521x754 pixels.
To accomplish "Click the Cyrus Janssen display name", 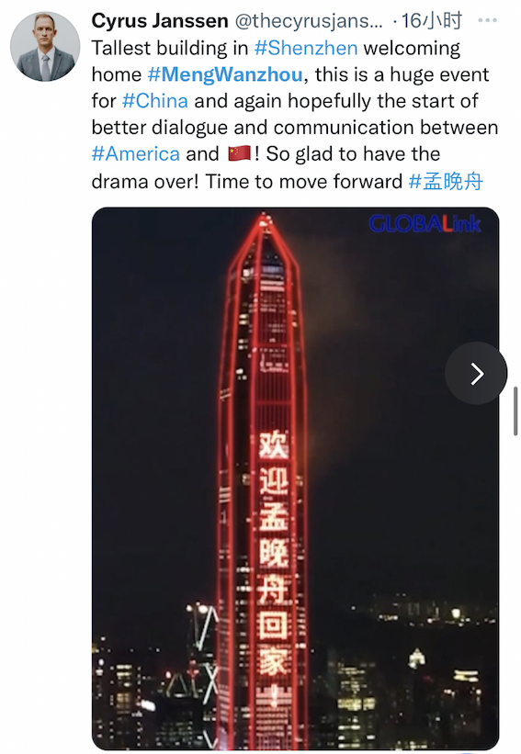I will pos(160,21).
